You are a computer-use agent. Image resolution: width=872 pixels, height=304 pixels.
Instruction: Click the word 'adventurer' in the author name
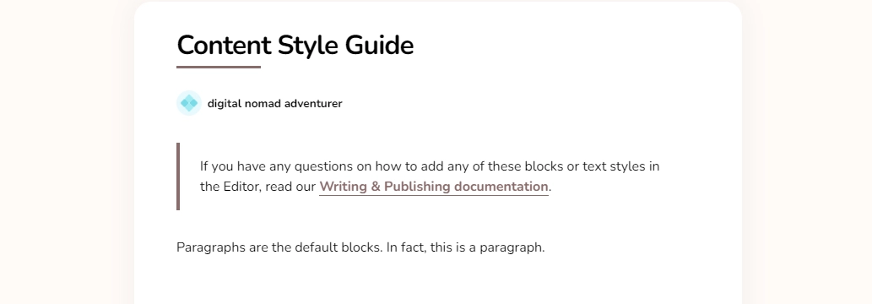[x=314, y=104]
